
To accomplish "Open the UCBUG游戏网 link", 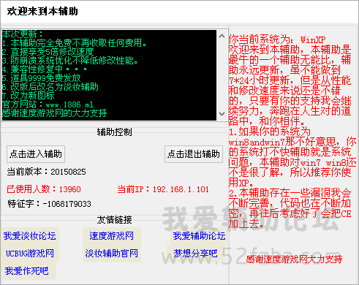I will pyautogui.click(x=30, y=254).
